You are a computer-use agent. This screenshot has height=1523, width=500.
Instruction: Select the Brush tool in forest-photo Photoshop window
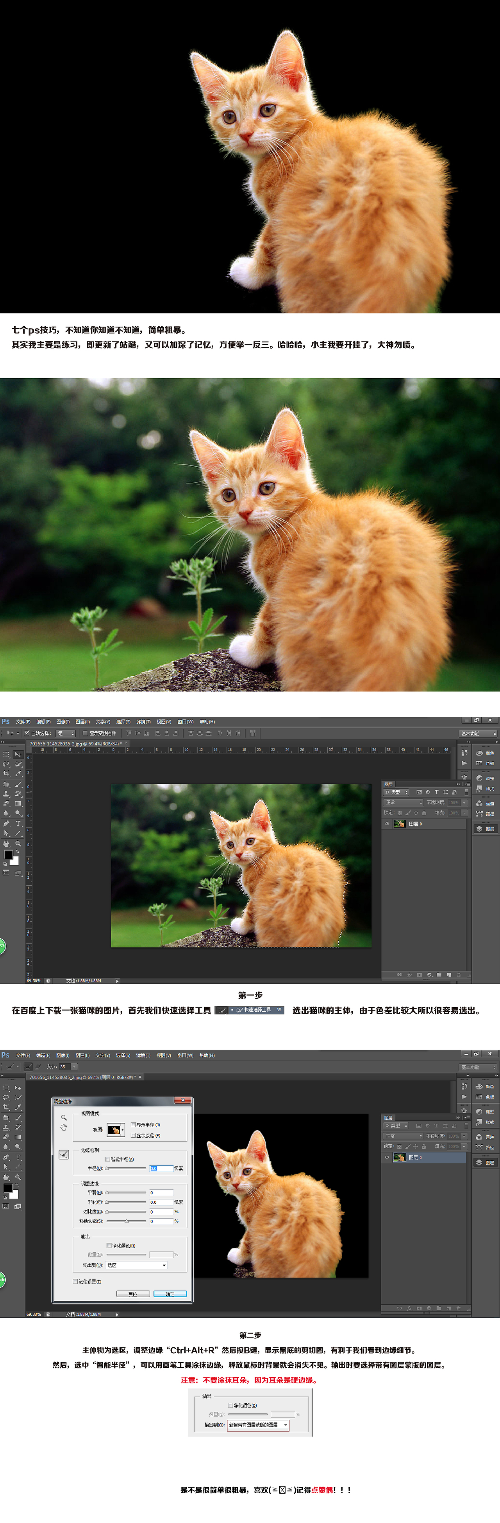click(x=18, y=784)
